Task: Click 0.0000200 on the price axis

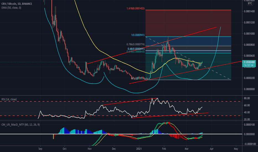Action: click(249, 78)
